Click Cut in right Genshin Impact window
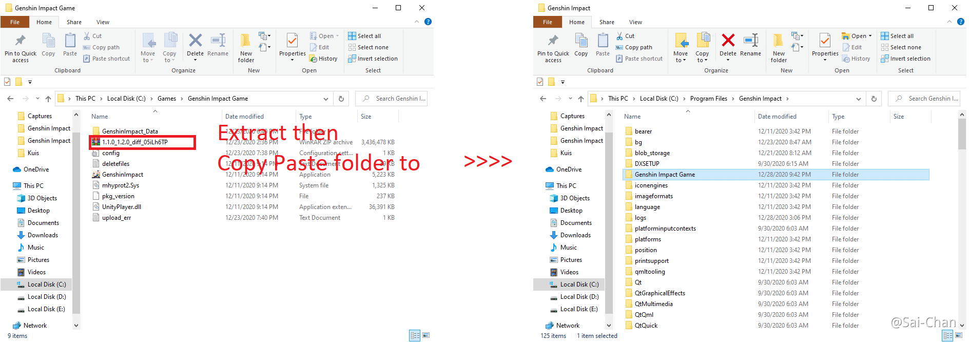Screen dimensions: 969x342 625,36
